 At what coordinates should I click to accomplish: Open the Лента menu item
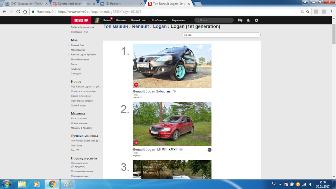coord(107,20)
